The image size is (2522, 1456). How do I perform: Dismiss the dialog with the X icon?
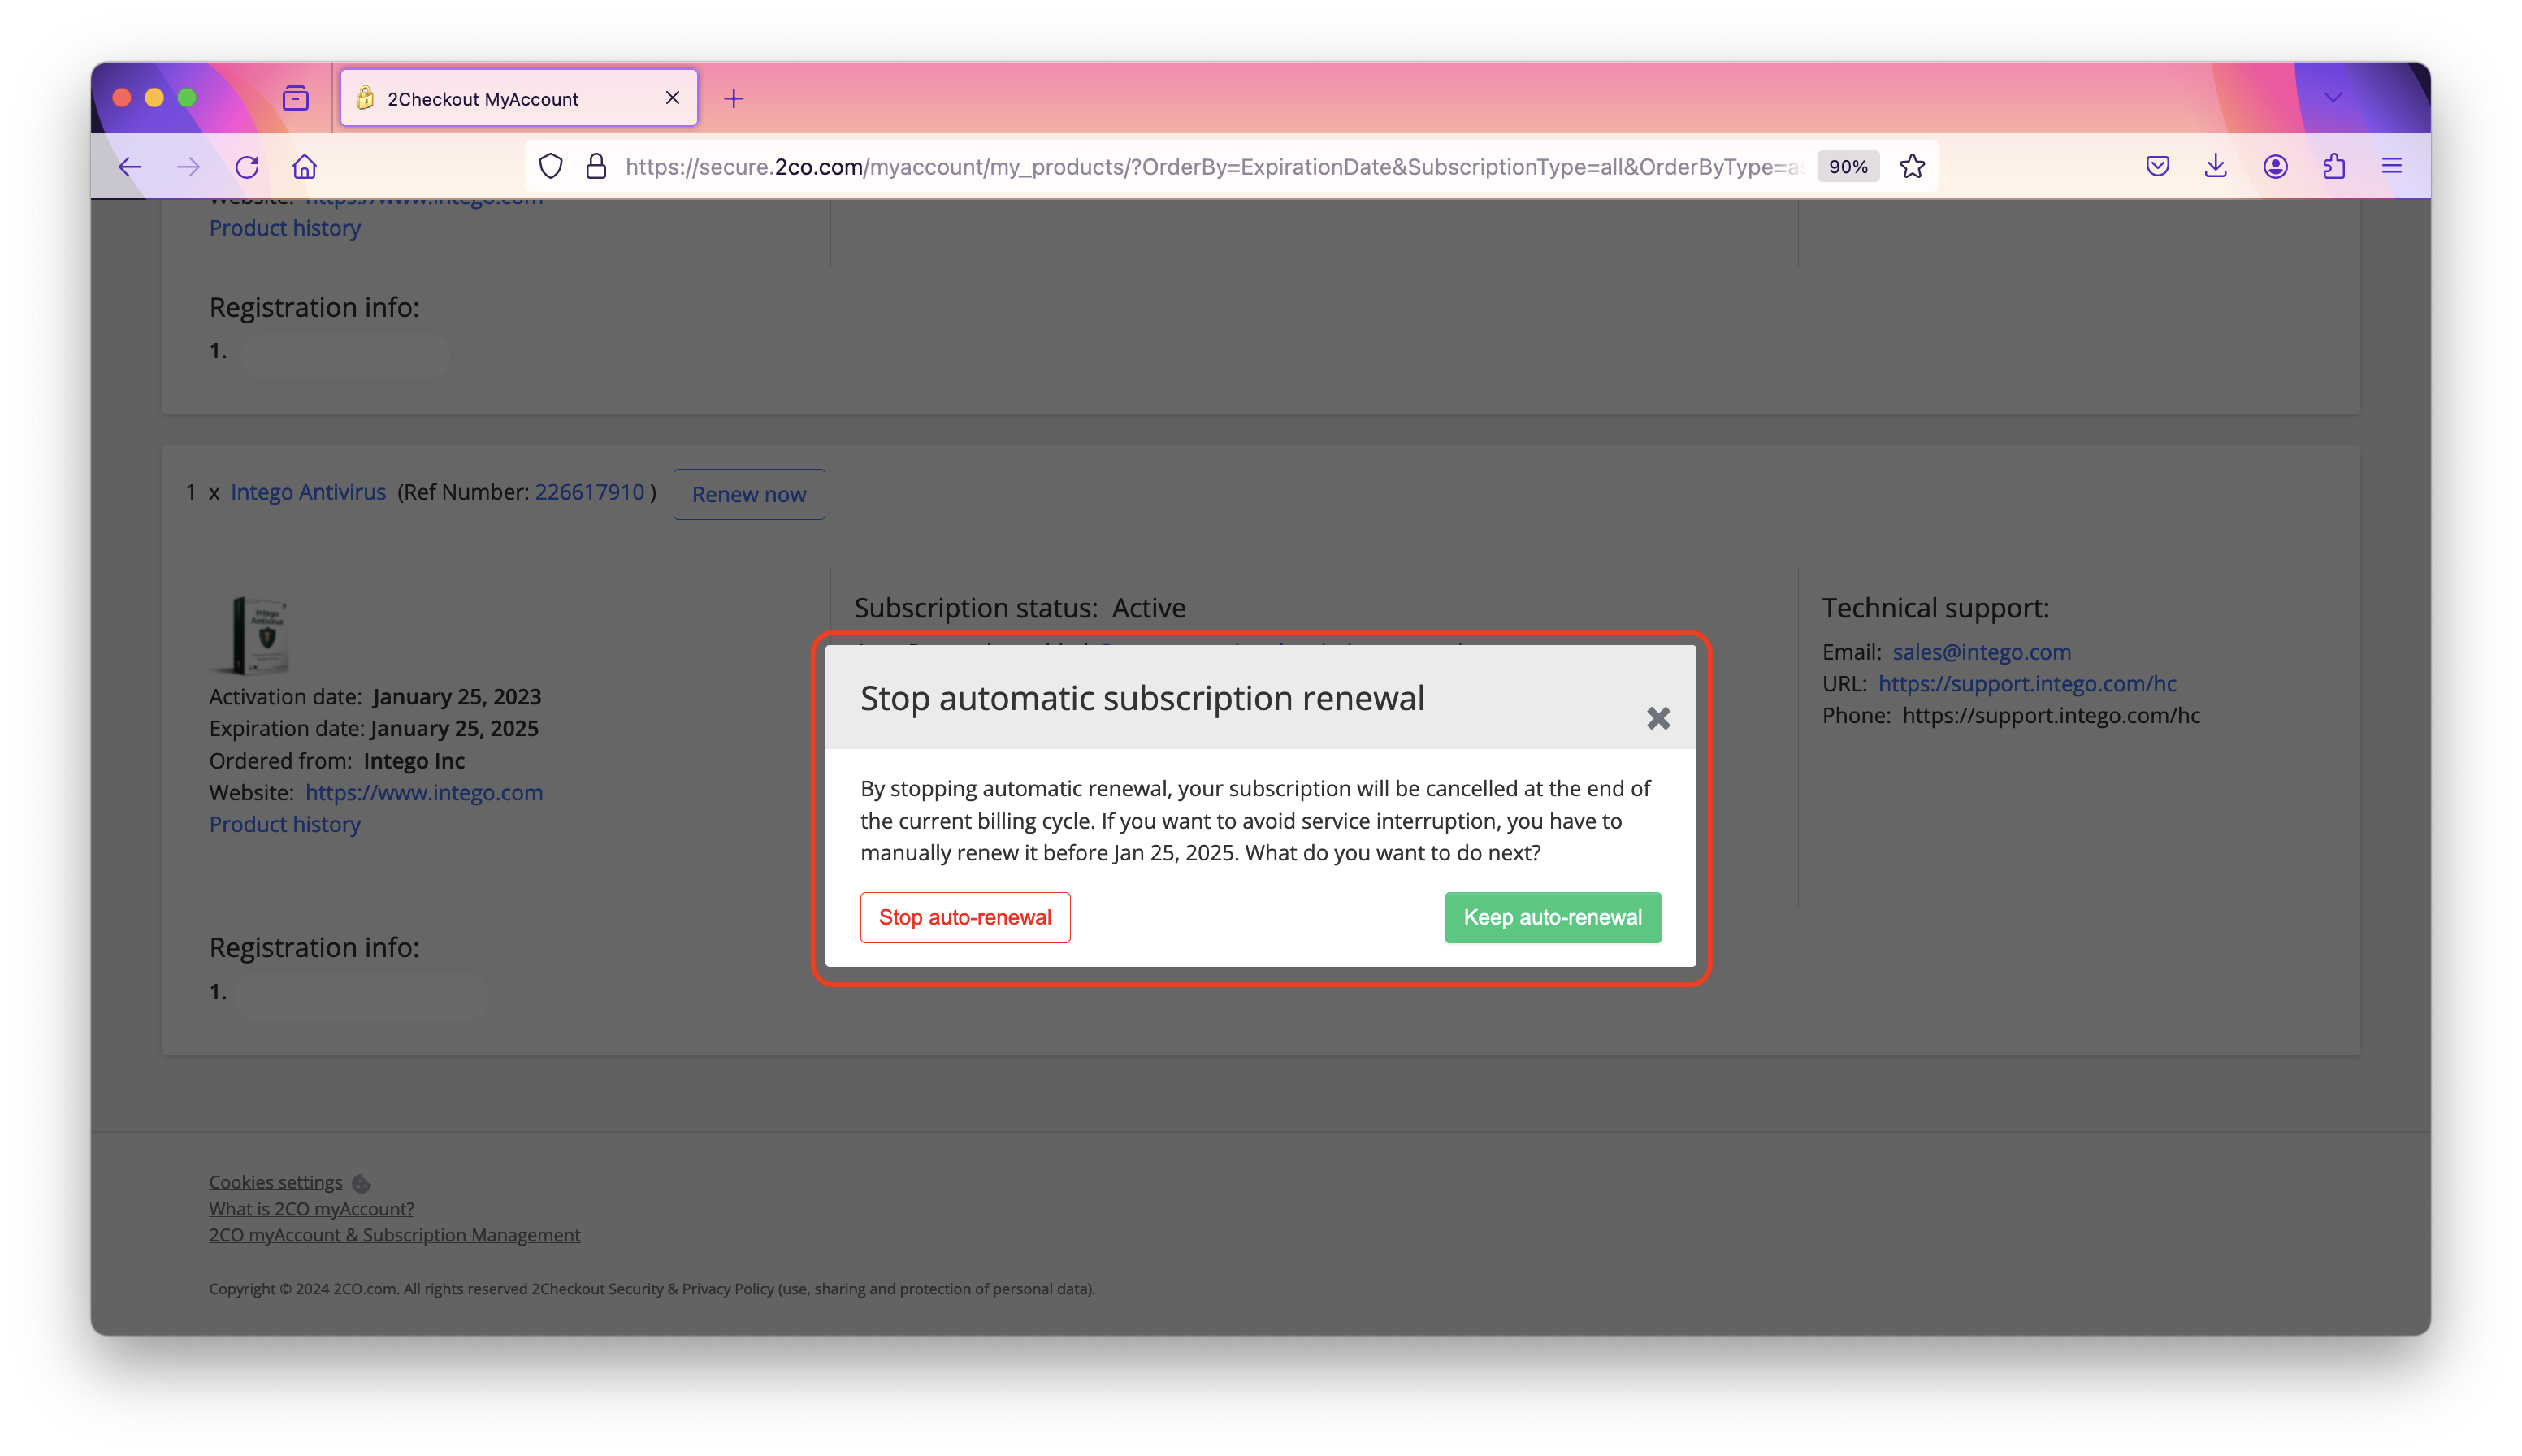(1658, 718)
